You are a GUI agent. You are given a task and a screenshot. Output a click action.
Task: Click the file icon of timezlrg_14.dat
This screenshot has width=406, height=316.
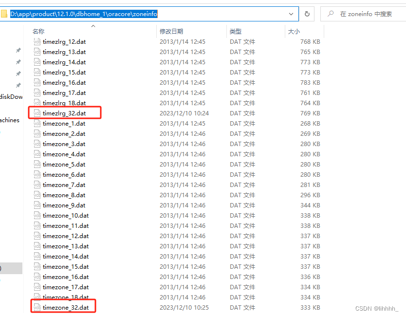(37, 62)
